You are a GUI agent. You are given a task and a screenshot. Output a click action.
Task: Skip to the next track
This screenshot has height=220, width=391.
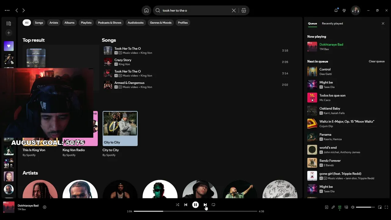click(x=205, y=205)
